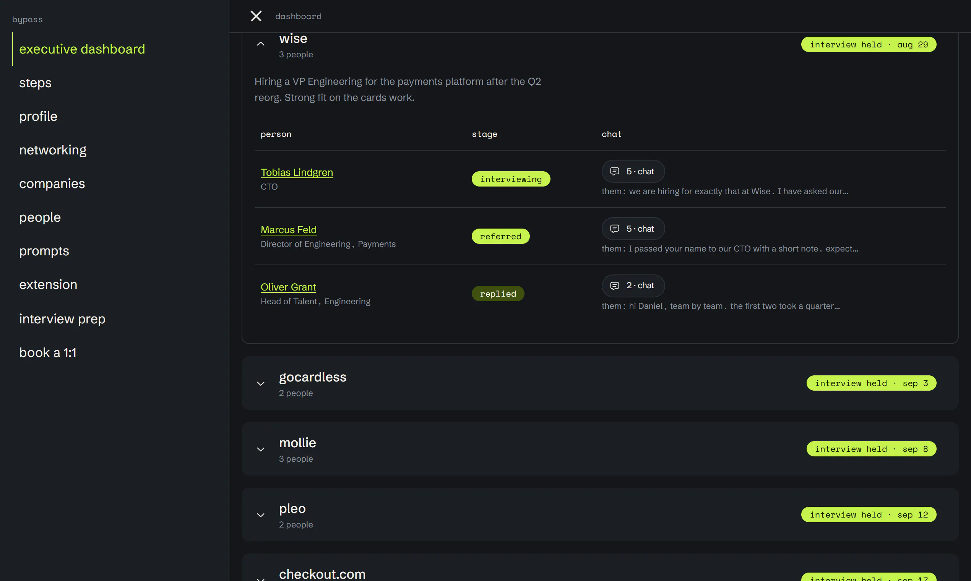Image resolution: width=971 pixels, height=581 pixels.
Task: Expand the gocardless company section
Action: click(x=261, y=384)
